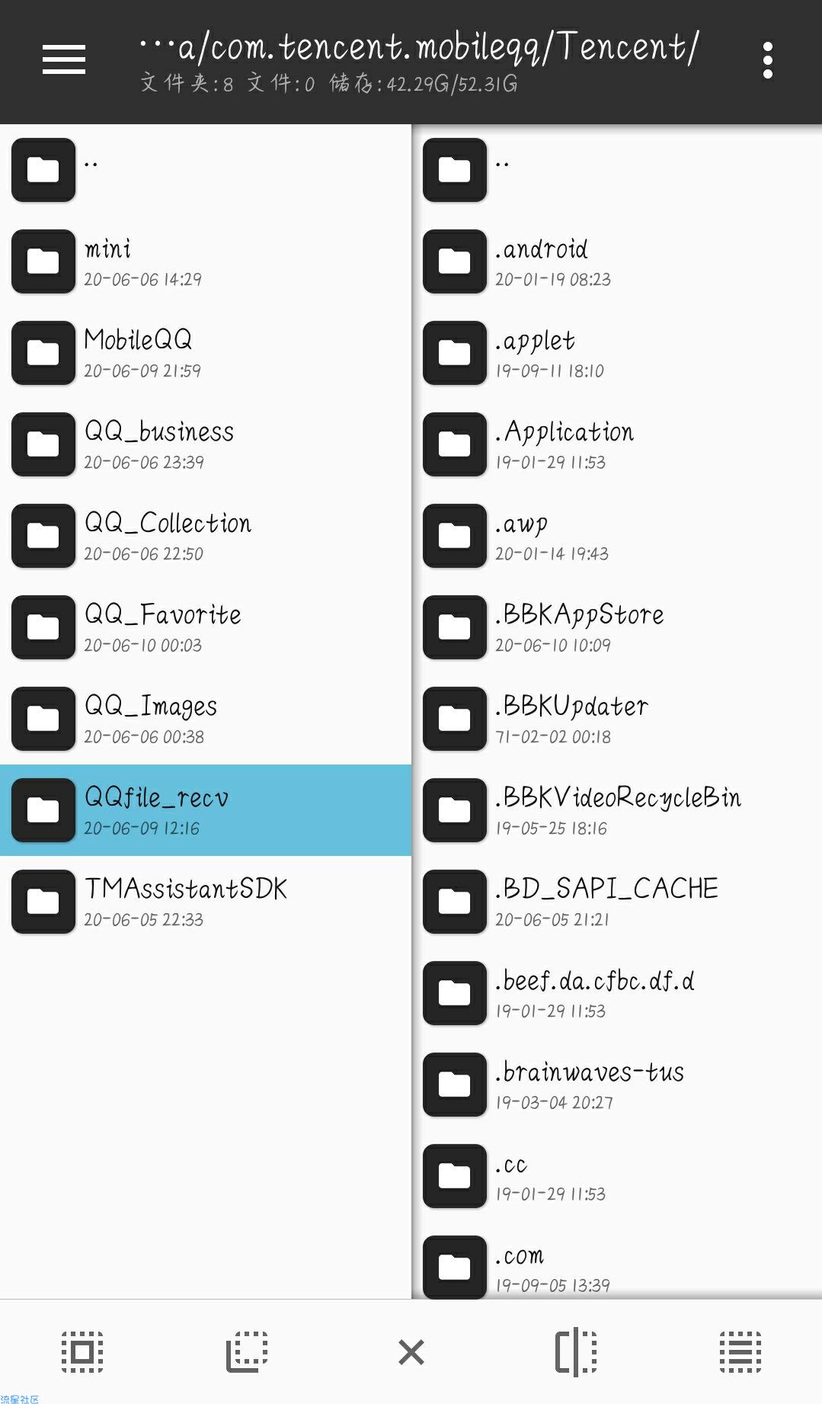Tap the invert selection icon

coord(247,1352)
